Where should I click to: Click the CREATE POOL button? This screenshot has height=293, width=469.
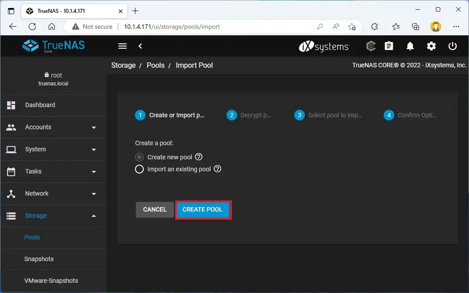(x=203, y=209)
